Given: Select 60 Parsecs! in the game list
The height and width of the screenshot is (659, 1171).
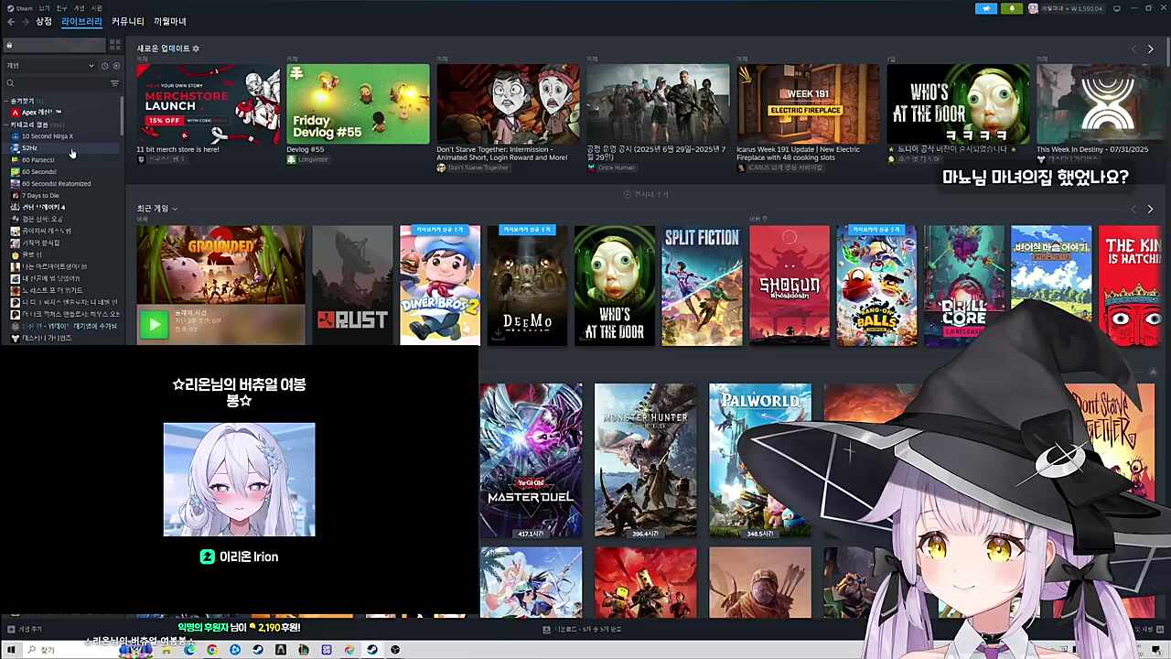Looking at the screenshot, I should [38, 160].
